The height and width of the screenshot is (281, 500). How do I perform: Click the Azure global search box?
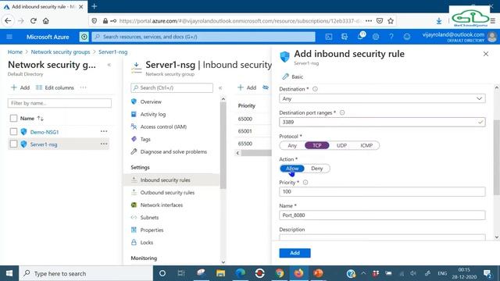coord(203,37)
